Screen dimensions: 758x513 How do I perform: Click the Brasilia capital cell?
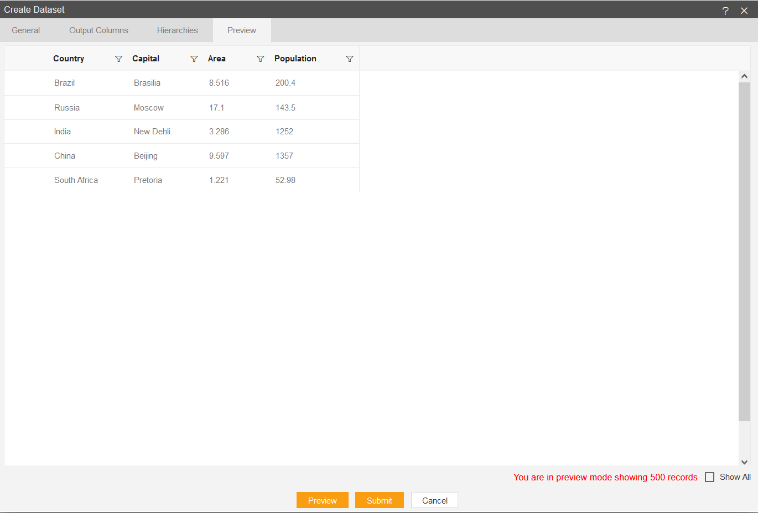(x=147, y=83)
